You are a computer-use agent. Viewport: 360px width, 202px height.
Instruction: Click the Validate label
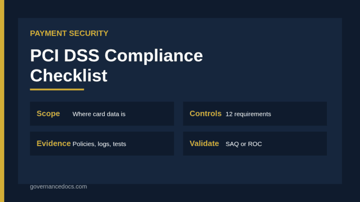(204, 144)
